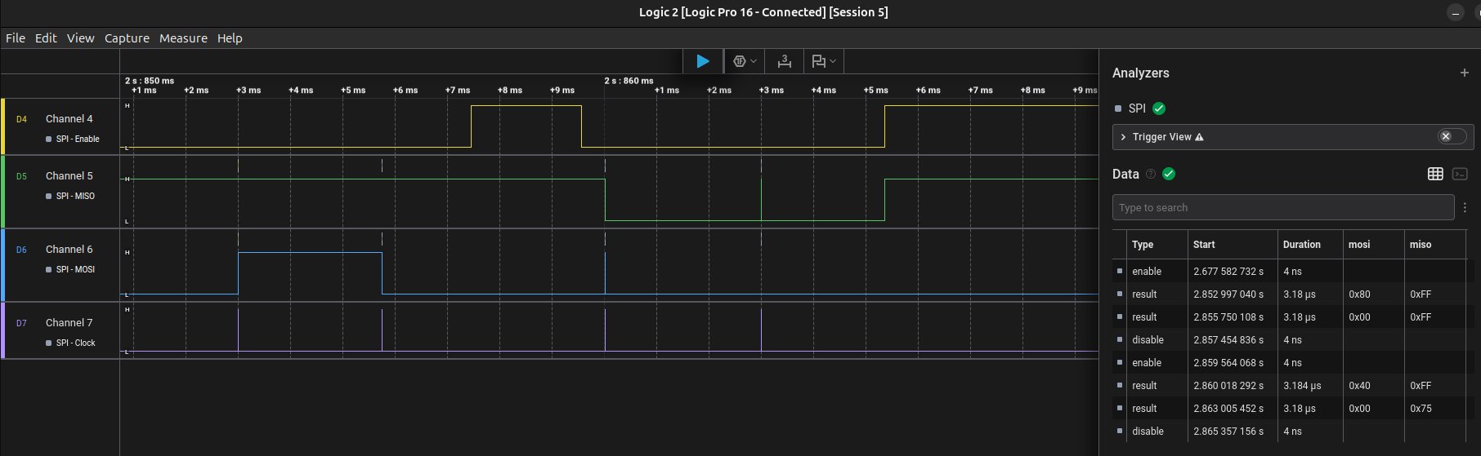Open the timing marker flag dropdown
The image size is (1481, 456).
click(823, 61)
